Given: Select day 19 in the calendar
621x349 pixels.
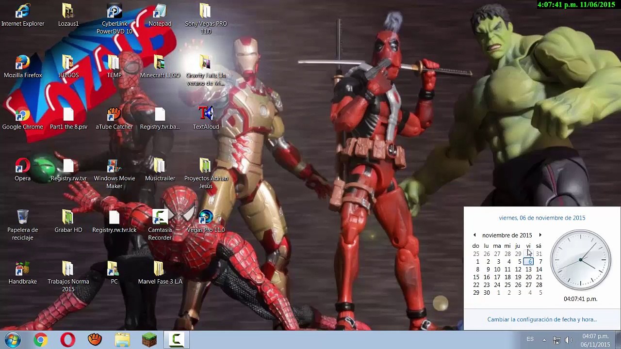Looking at the screenshot, I should pyautogui.click(x=518, y=277).
